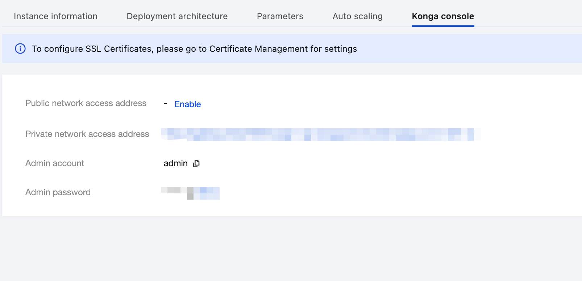Open the Instance information tab
582x281 pixels.
[x=55, y=16]
